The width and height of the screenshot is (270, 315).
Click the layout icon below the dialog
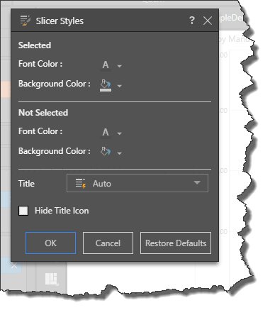pyautogui.click(x=52, y=279)
